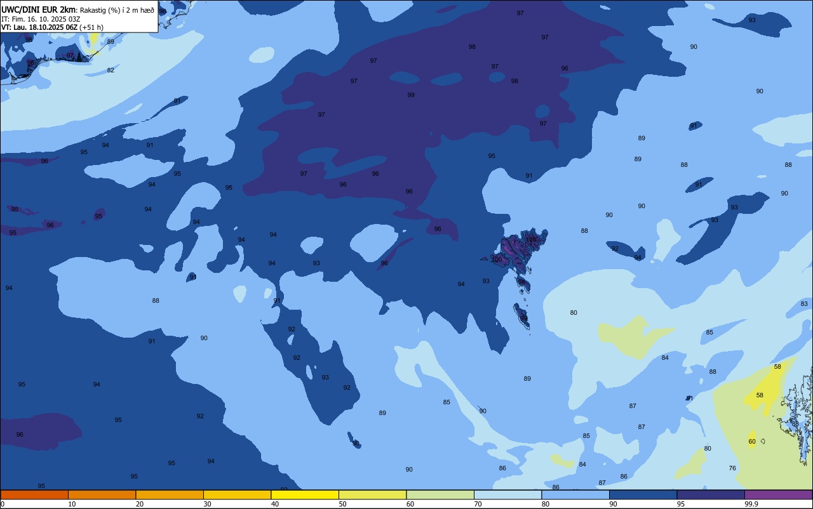Click the "99.9" legend tick label

tap(751, 504)
